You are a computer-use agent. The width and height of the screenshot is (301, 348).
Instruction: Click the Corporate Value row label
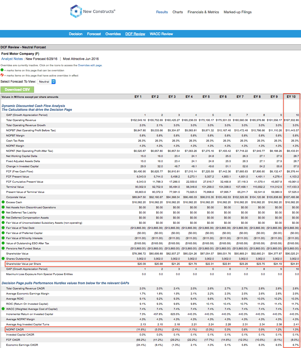[16, 197]
